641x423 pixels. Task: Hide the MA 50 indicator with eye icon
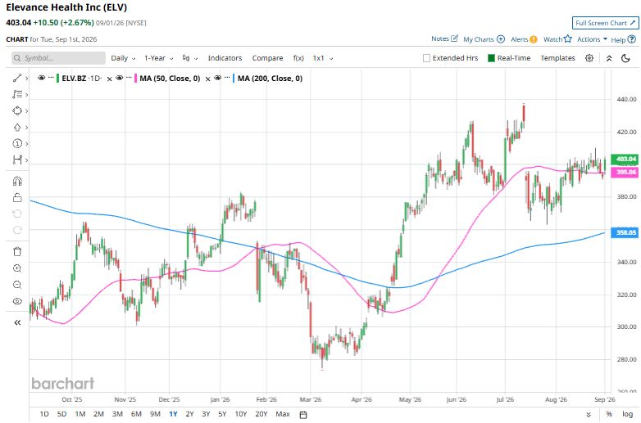click(120, 78)
